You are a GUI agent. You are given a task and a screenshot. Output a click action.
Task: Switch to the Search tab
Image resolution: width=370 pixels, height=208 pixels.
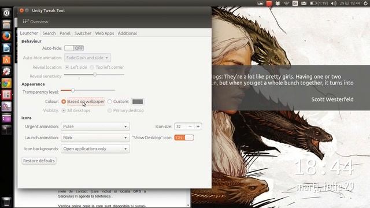point(49,34)
